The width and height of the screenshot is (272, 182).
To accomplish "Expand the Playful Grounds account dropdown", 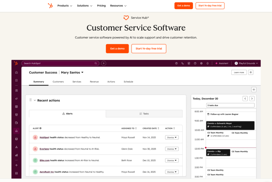I will tap(246, 63).
